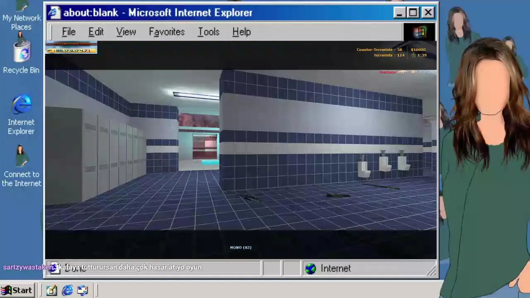Click the status bar resize grip
Viewport: 530px width, 298px height.
click(x=432, y=271)
